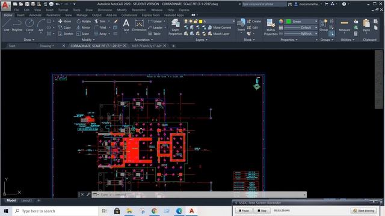
Task: Switch to the Drawing1 file tab
Action: tap(47, 46)
